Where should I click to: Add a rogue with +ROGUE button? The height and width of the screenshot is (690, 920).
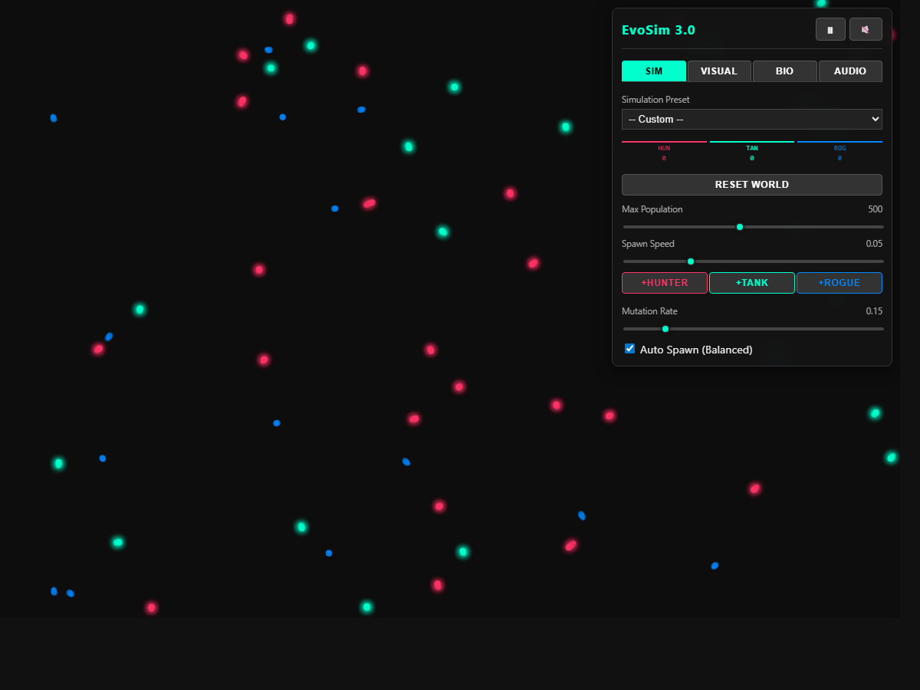pyautogui.click(x=839, y=283)
